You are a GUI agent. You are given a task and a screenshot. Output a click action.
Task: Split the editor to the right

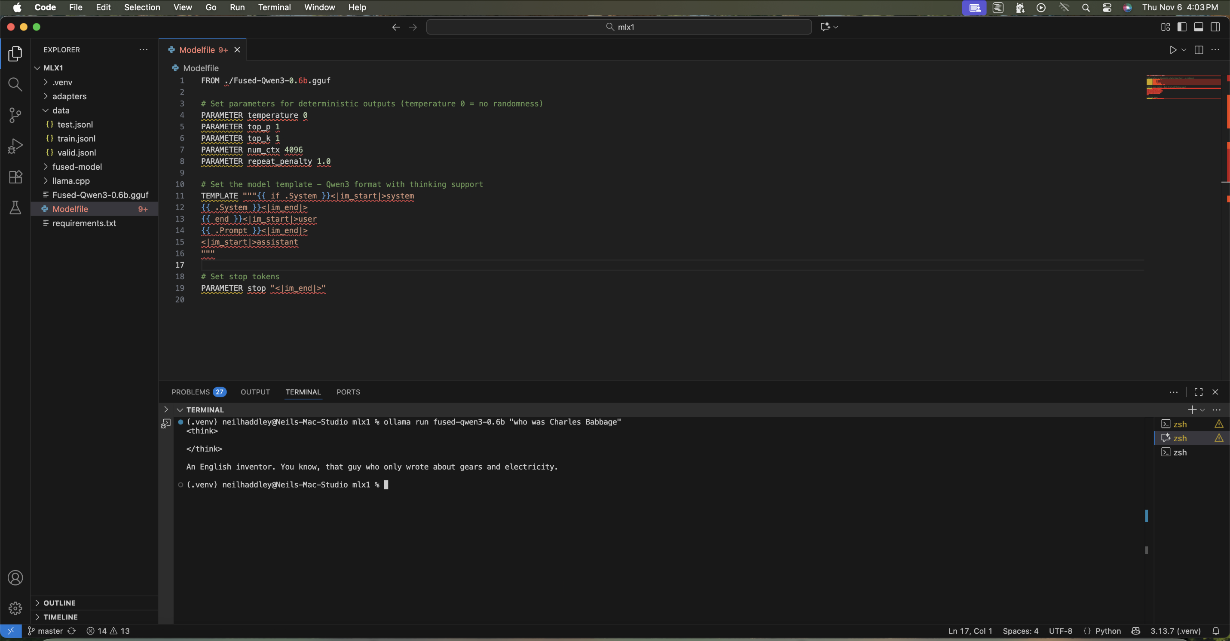click(x=1199, y=50)
